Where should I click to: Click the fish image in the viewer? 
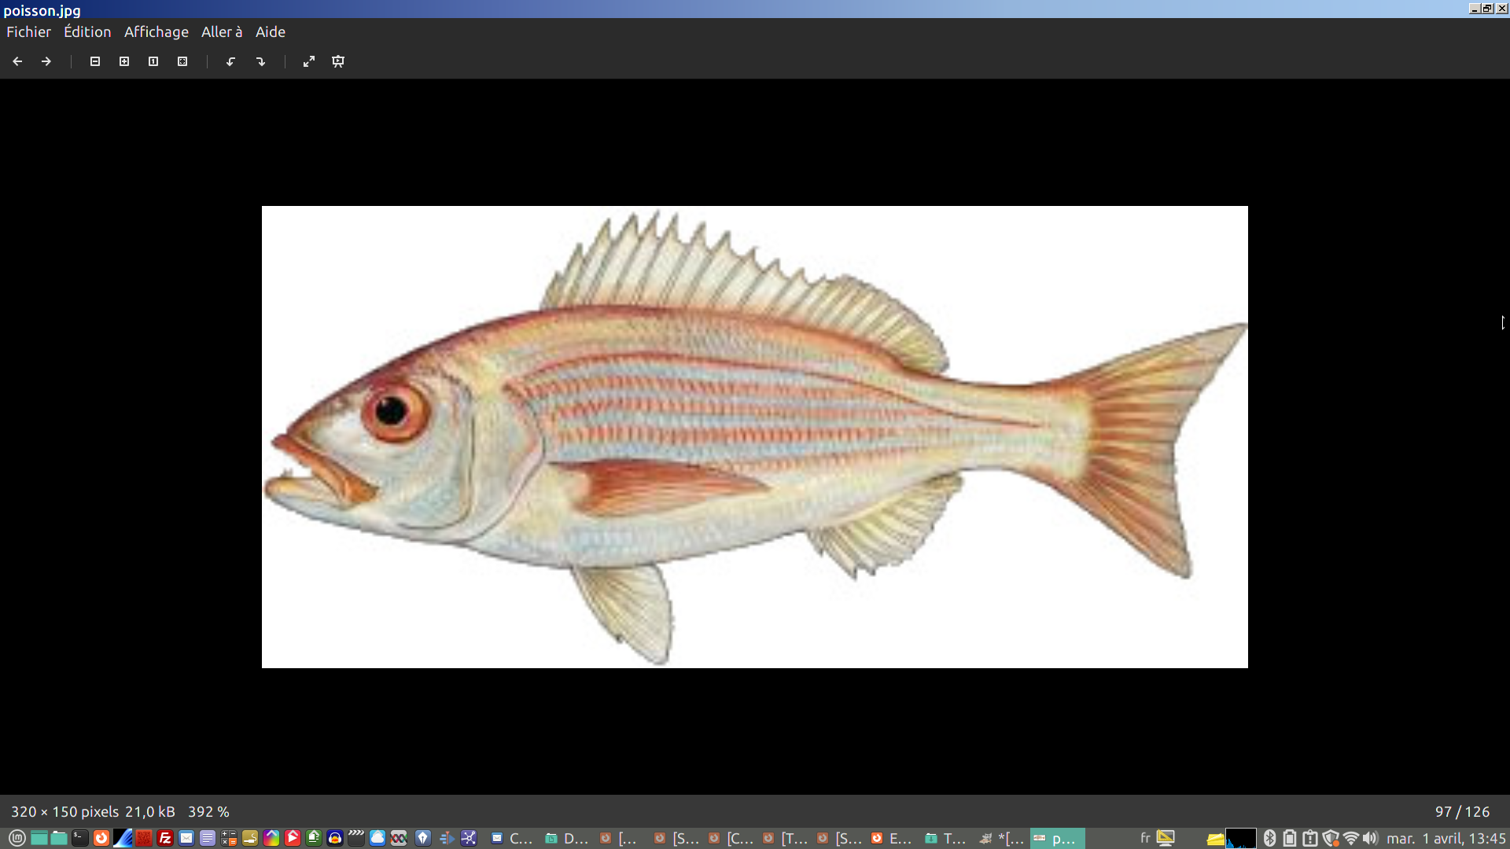(754, 437)
